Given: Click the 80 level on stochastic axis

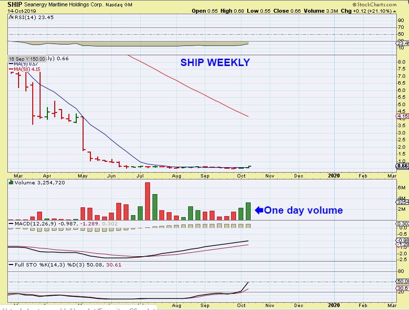Looking at the screenshot, I should [401, 271].
